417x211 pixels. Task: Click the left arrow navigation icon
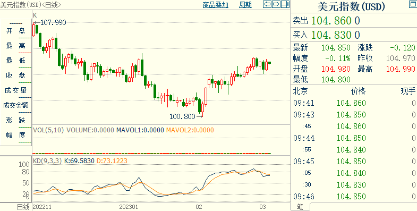(267, 4)
